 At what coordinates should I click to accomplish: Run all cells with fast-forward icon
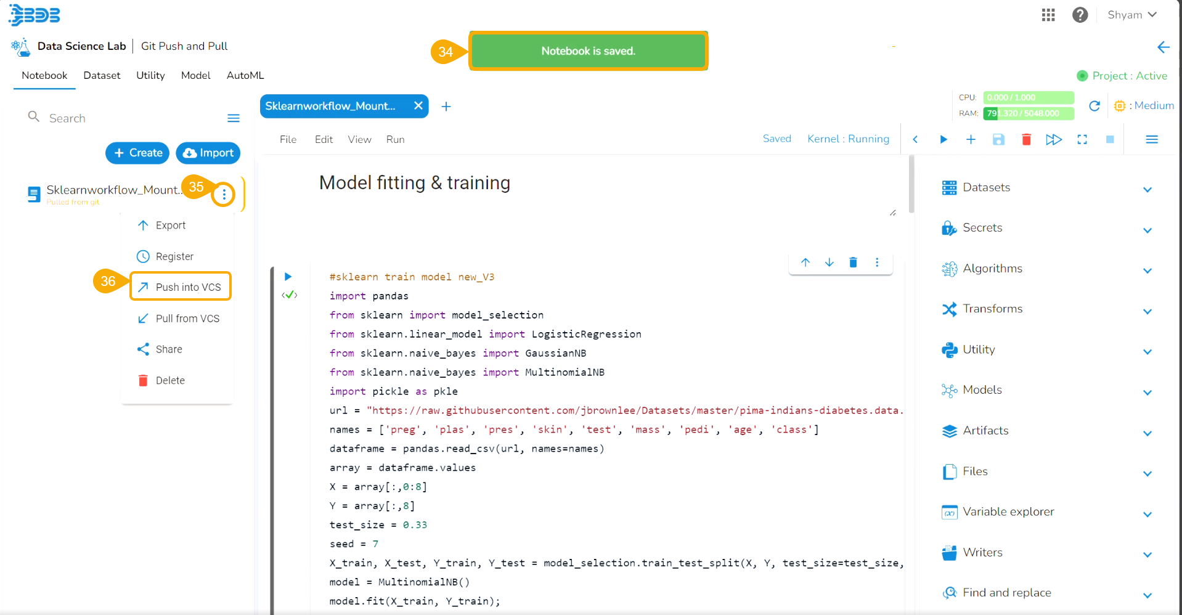1054,139
